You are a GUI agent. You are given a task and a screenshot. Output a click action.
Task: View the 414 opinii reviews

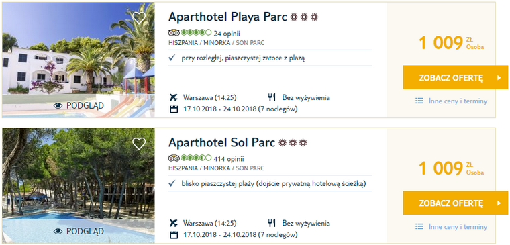[229, 159]
